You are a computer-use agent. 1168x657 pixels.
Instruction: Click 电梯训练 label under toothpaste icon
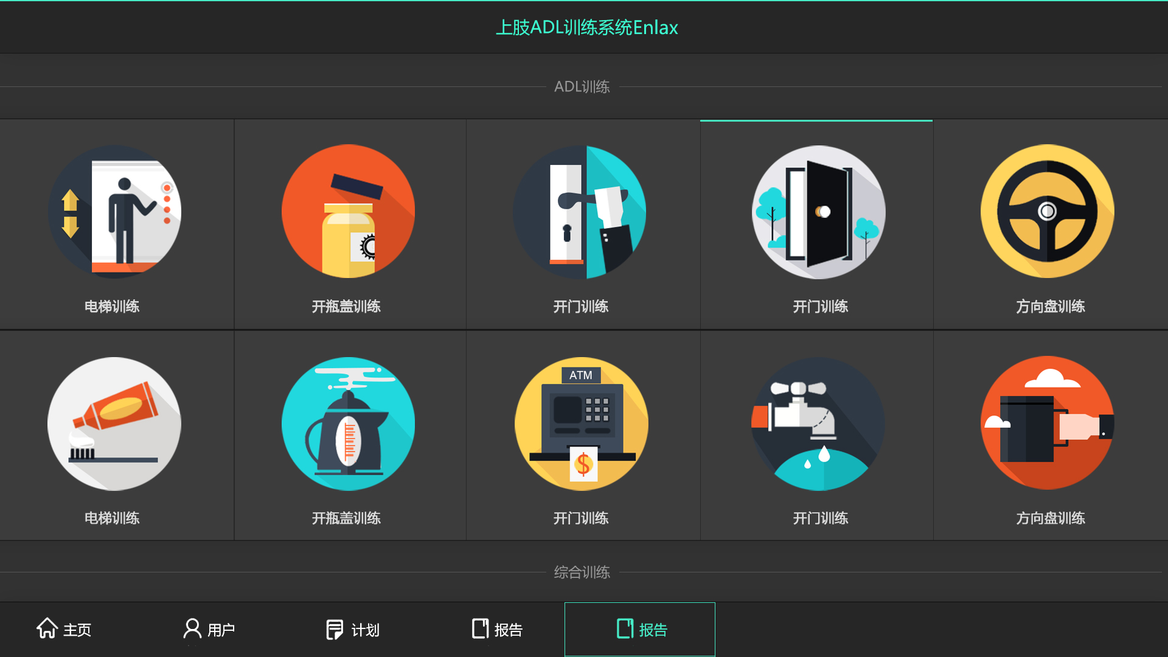tap(112, 518)
